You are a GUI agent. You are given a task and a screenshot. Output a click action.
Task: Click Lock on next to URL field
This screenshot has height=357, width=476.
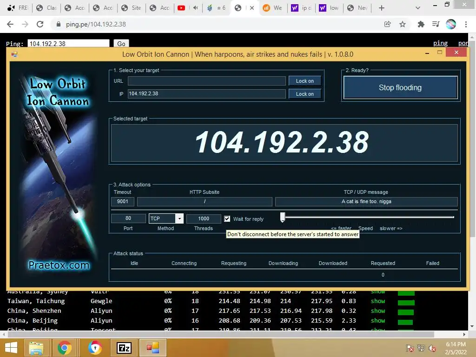[x=305, y=81]
